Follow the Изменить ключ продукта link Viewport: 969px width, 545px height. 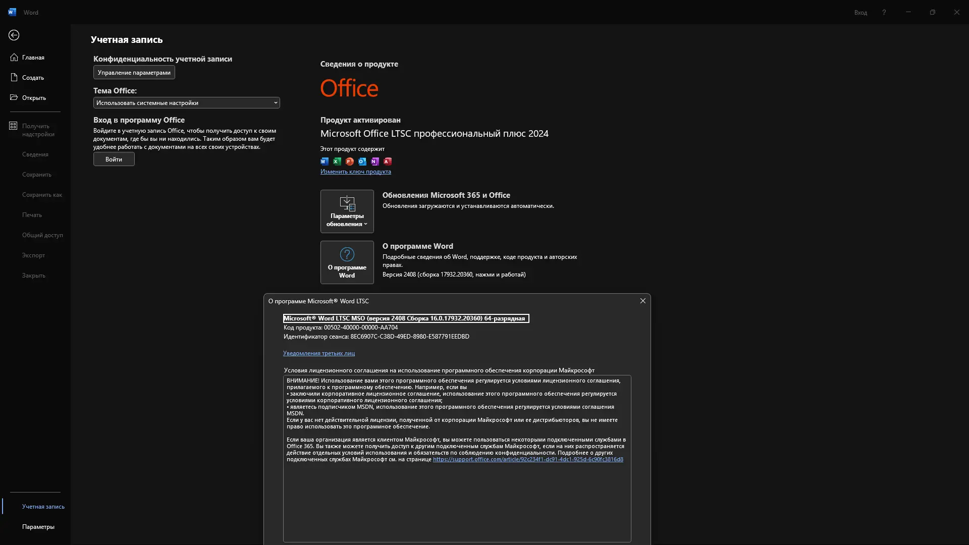click(355, 172)
